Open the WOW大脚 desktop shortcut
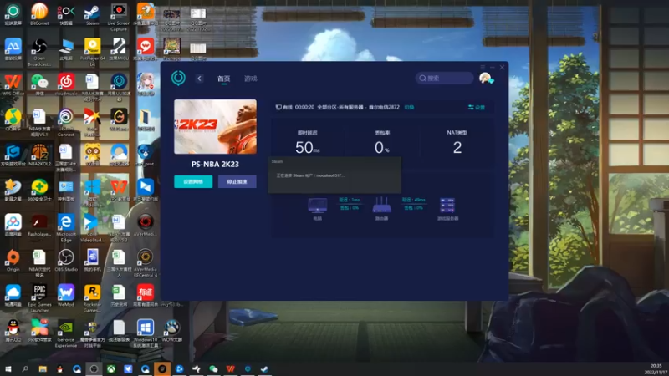The width and height of the screenshot is (669, 376). pyautogui.click(x=172, y=331)
